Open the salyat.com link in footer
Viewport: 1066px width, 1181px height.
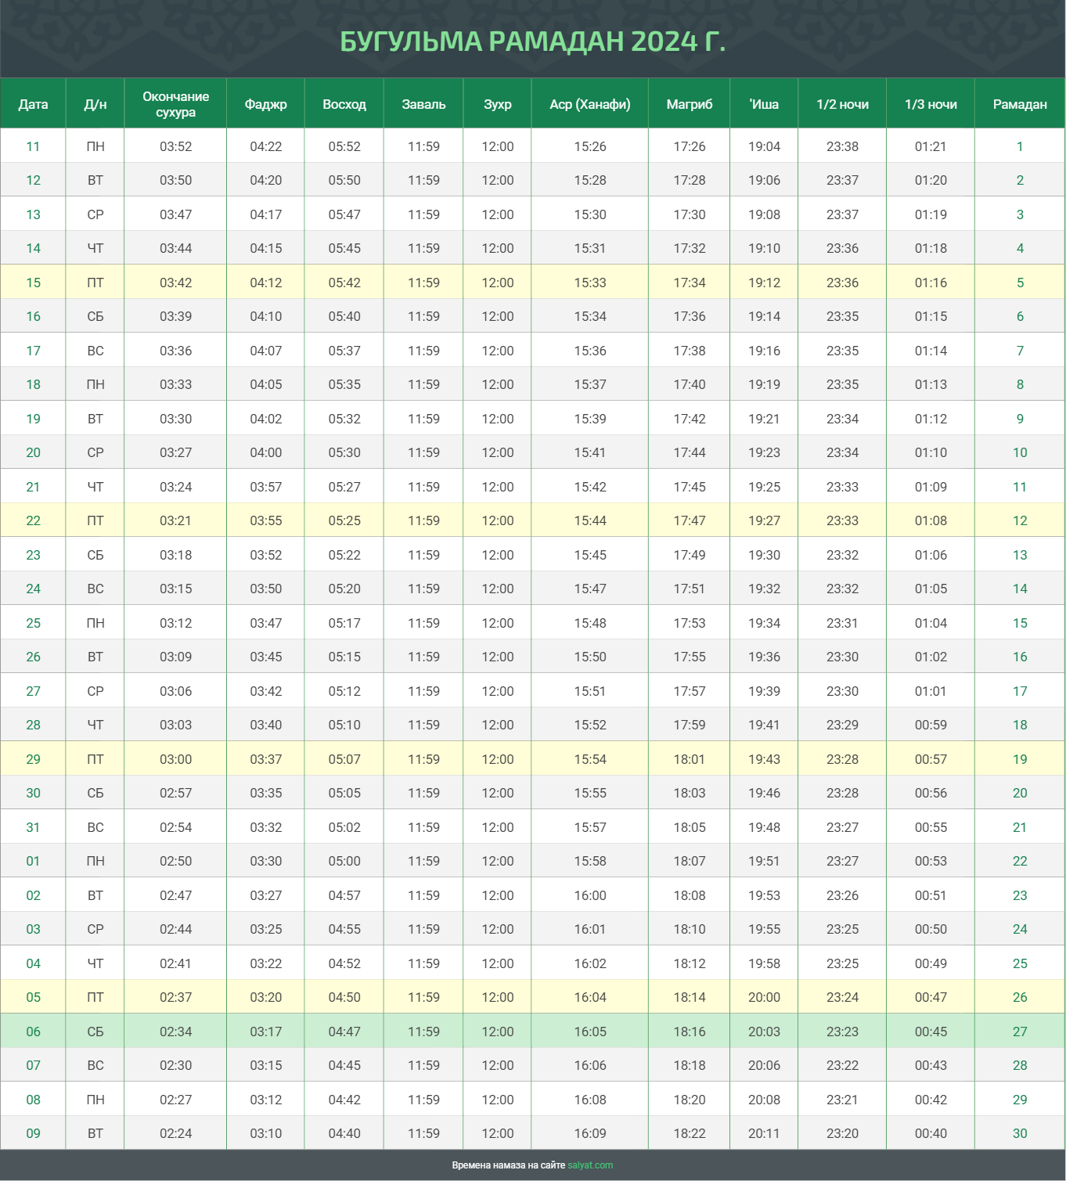coord(590,1165)
